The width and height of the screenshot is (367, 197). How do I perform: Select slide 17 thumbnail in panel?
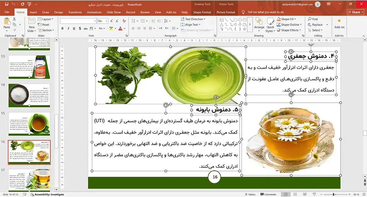[29, 180]
